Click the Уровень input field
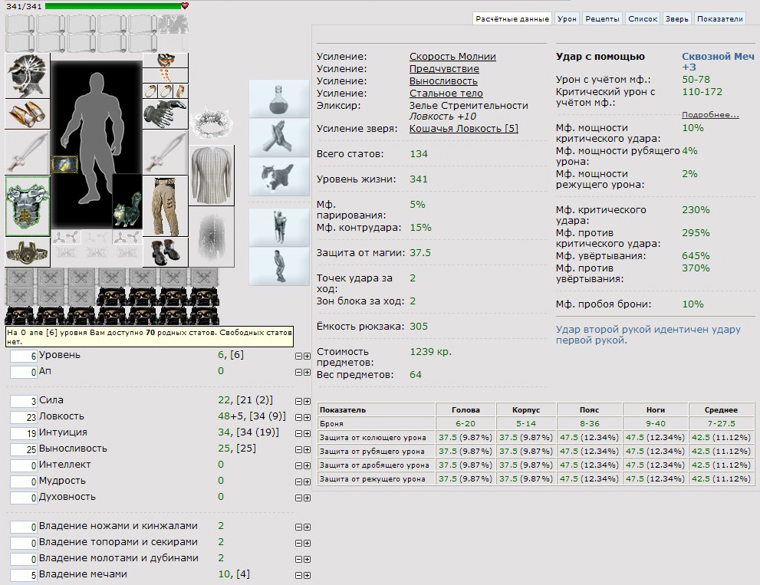Screen dimensions: 760x585 coord(24,357)
